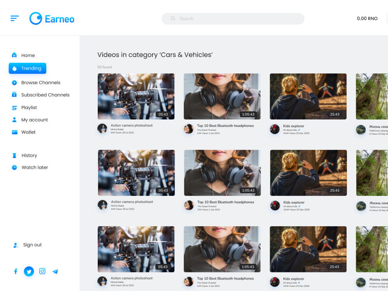Click bottom row 'Kids explorer' title
Viewport: 388px width, 291px height.
pyautogui.click(x=294, y=279)
